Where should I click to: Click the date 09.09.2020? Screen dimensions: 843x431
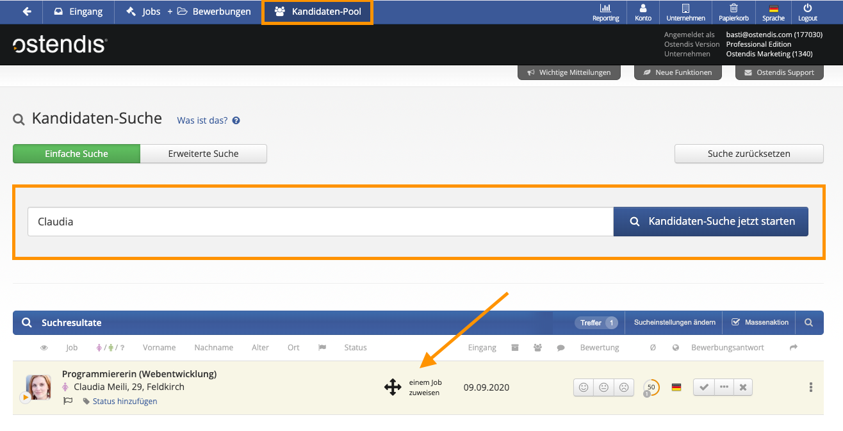click(x=486, y=387)
